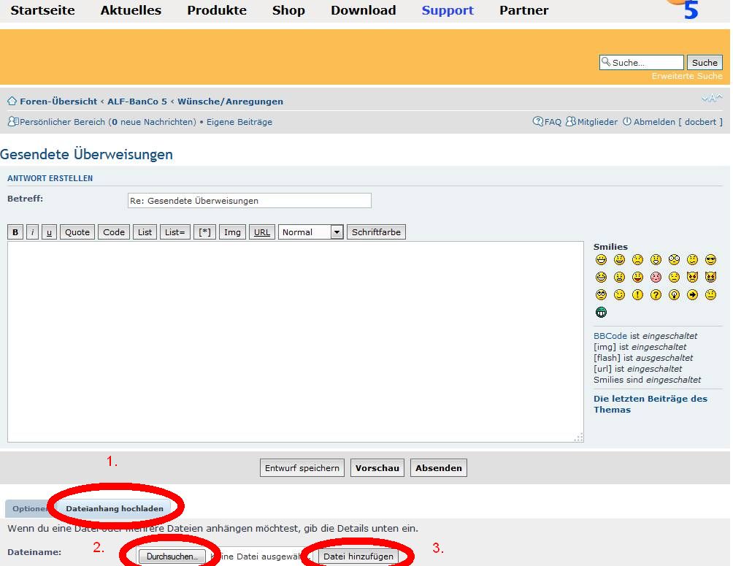Focus the Betreff subject input field

pyautogui.click(x=250, y=201)
